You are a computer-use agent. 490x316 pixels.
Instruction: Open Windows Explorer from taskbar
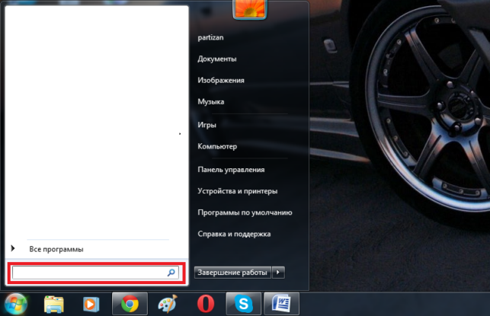pyautogui.click(x=54, y=304)
